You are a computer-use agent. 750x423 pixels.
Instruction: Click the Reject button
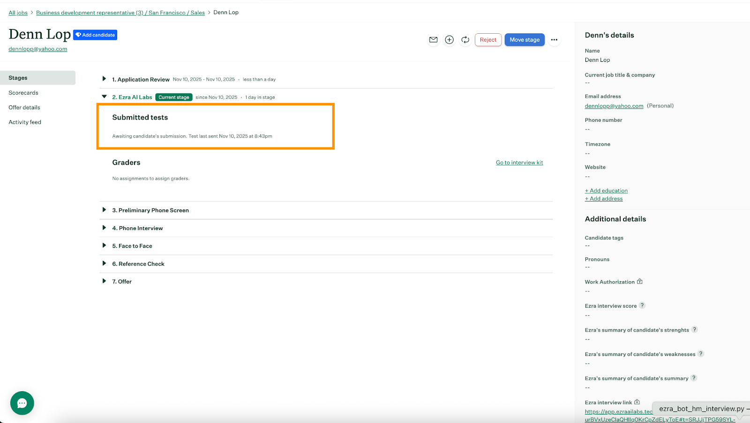[x=488, y=40]
